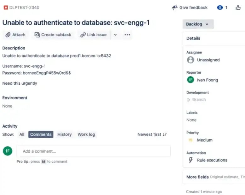Screen dimensions: 245x195
Task: Click the Username: svc-engg-1 line
Action: (24, 66)
